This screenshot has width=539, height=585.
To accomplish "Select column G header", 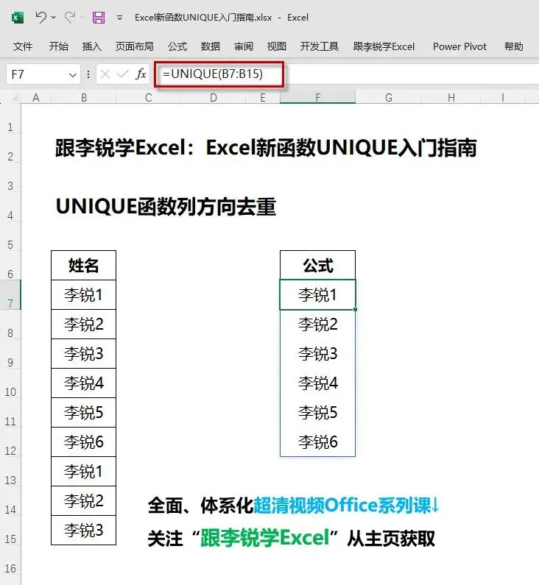I will coord(389,98).
